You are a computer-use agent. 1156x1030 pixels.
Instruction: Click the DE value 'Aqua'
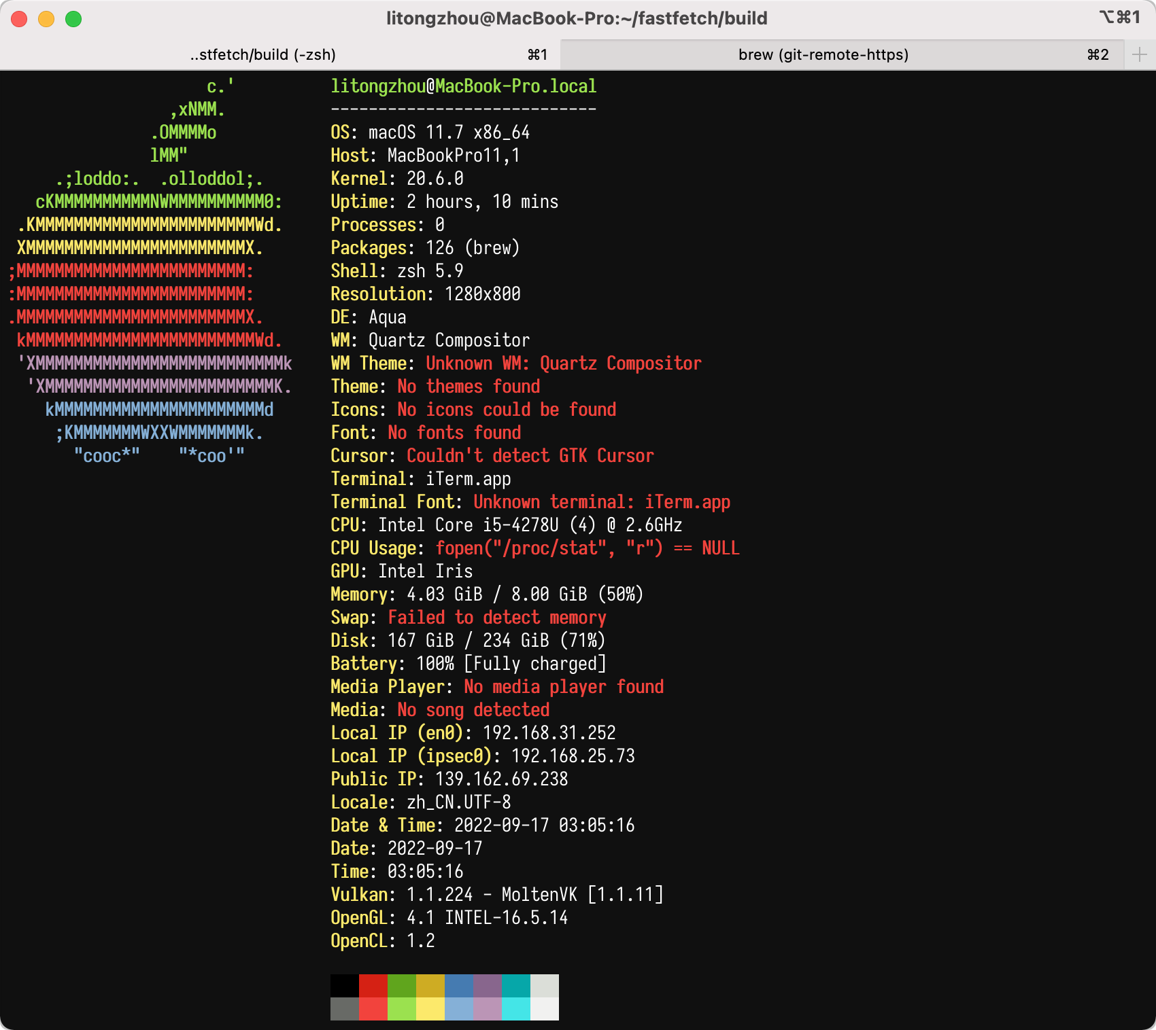[388, 317]
